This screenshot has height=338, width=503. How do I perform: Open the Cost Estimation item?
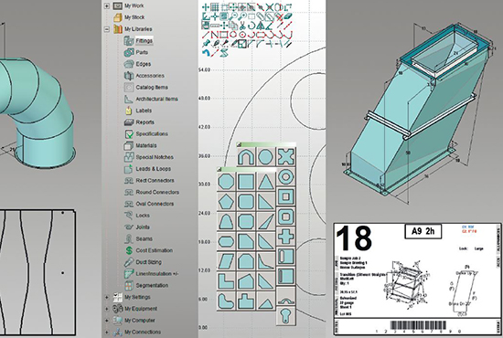pyautogui.click(x=155, y=250)
